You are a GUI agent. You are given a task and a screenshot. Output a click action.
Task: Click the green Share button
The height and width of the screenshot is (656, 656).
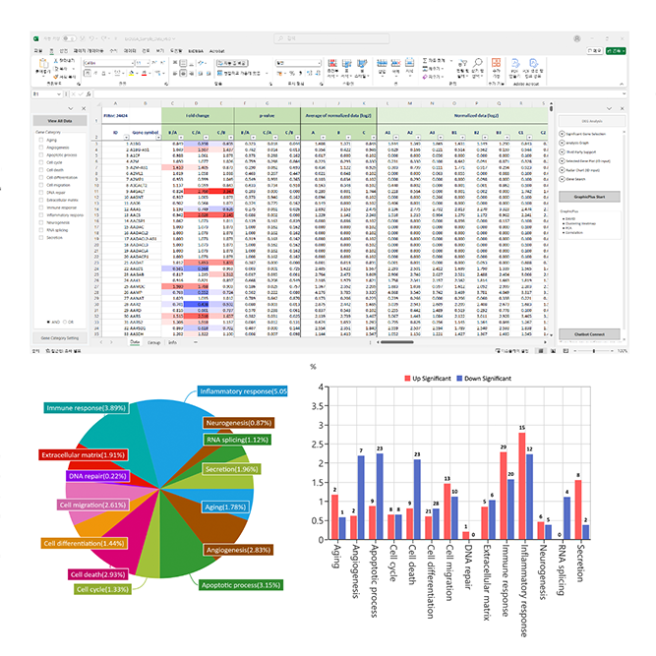616,50
